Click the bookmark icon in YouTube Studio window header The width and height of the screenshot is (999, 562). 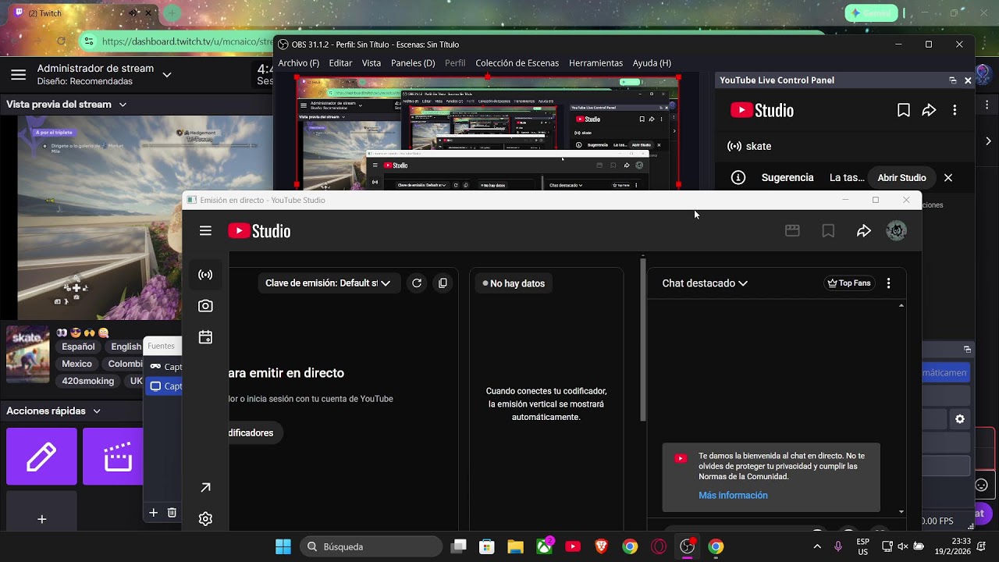(x=828, y=231)
